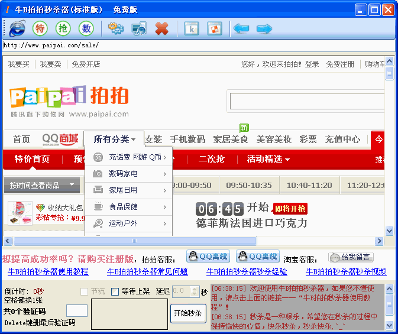
Task: Click the Internet Explorer toolbar icon
Action: pyautogui.click(x=17, y=28)
